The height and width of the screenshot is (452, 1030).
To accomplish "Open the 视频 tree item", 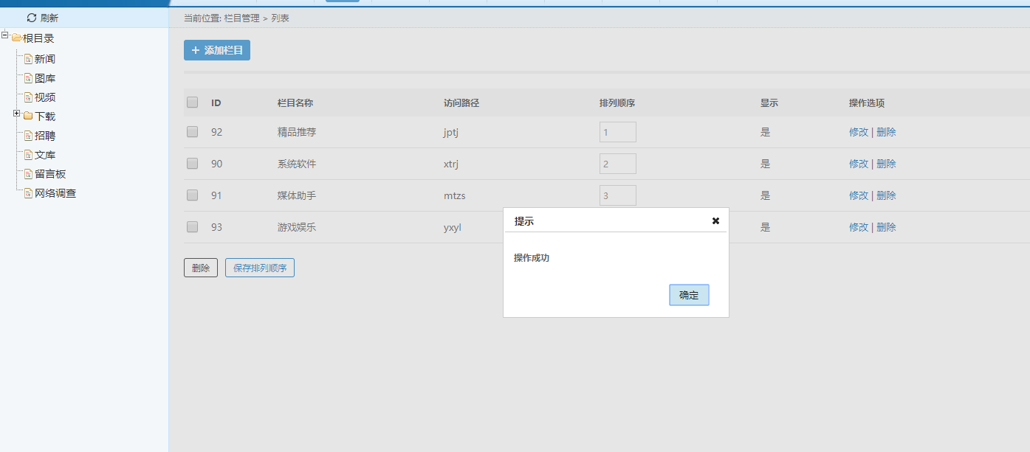I will pos(45,97).
